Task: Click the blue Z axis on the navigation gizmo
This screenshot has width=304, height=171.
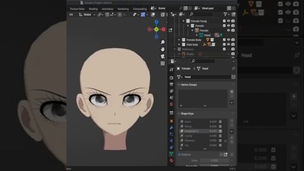Action: (156, 22)
